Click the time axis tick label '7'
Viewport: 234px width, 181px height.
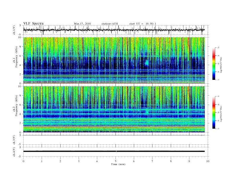152,161
